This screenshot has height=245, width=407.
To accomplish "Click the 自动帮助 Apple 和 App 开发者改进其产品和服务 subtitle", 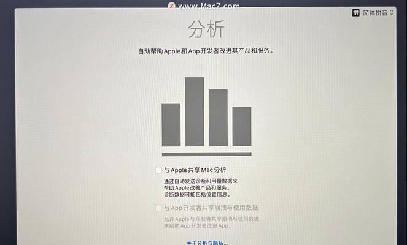I will [206, 51].
